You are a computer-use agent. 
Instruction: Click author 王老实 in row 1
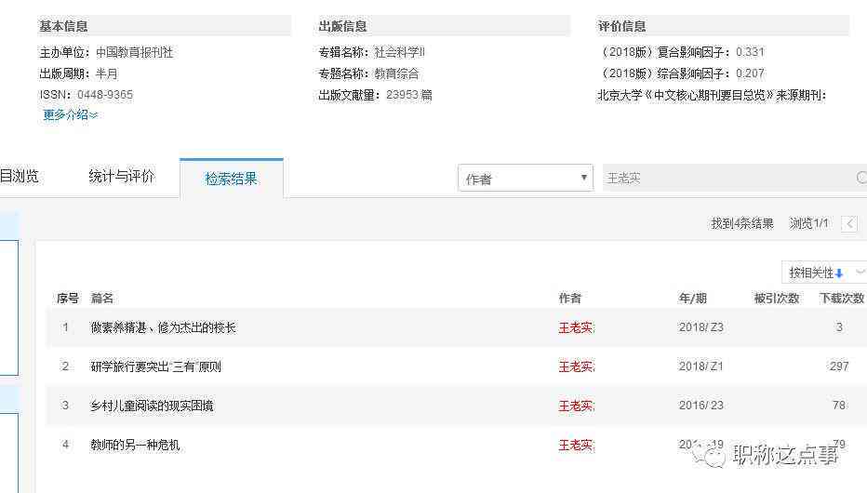(x=576, y=327)
